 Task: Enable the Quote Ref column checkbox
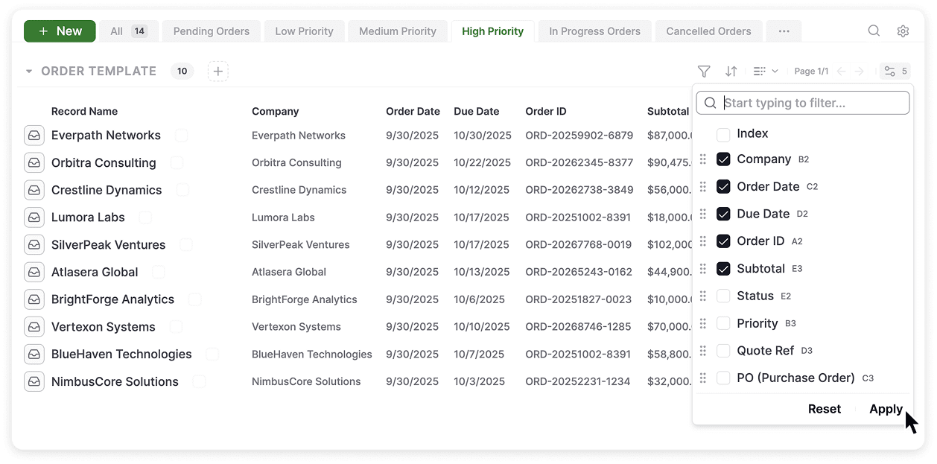tap(723, 351)
